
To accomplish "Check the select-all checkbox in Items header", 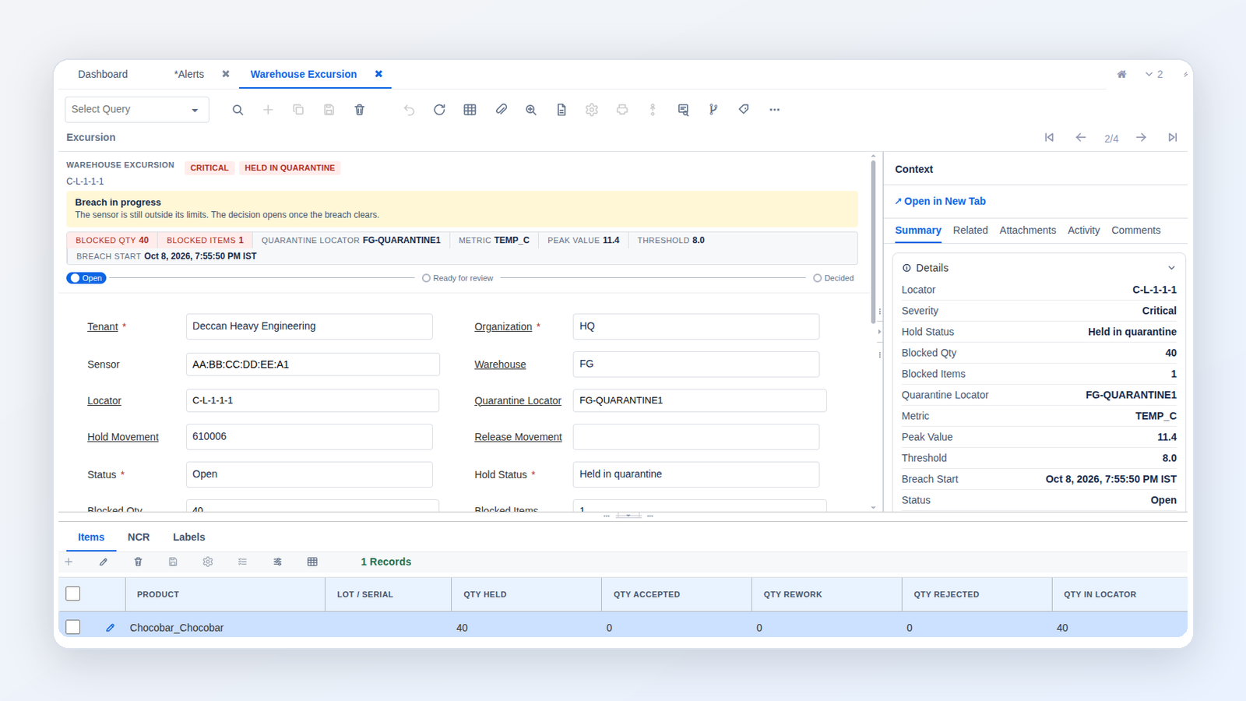I will [73, 594].
